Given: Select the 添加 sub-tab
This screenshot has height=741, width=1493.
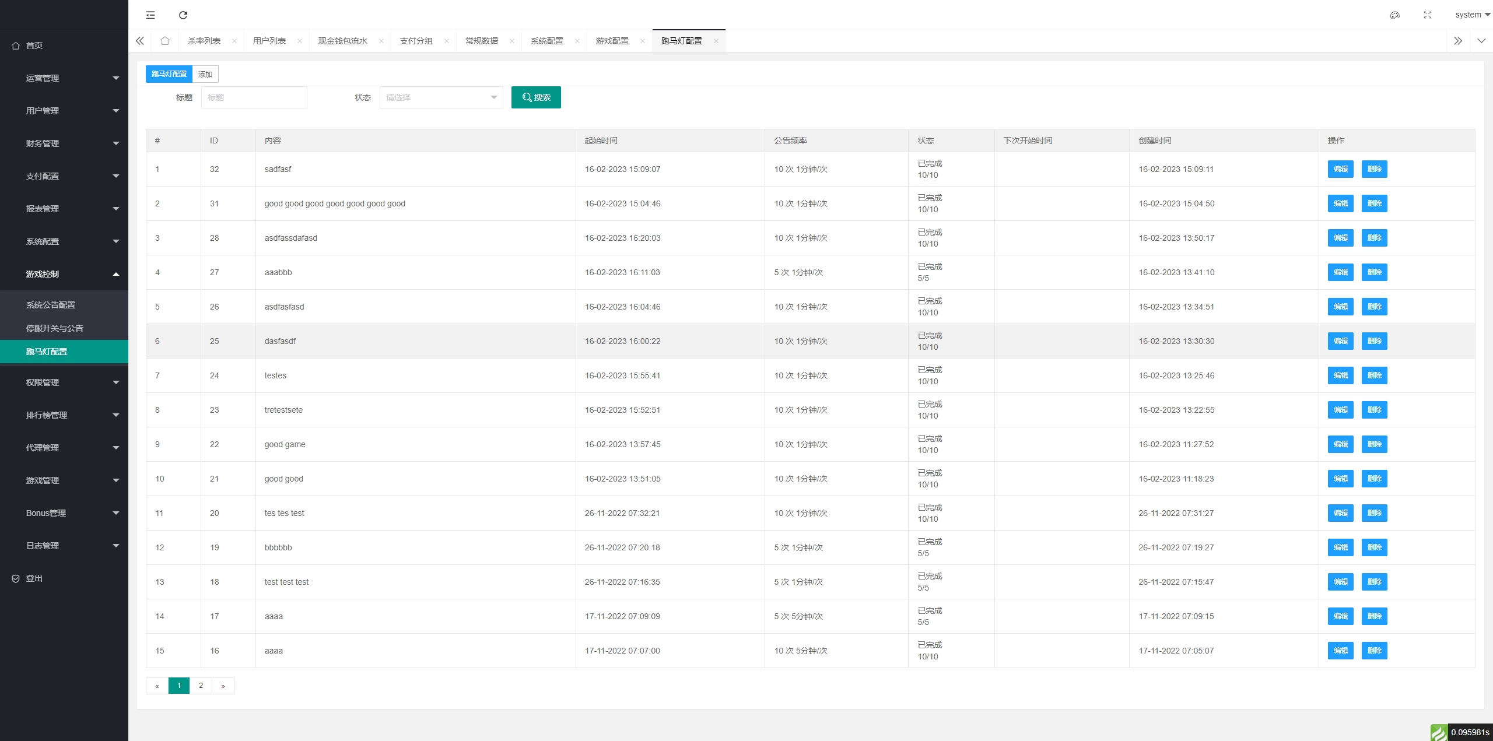Looking at the screenshot, I should coord(205,74).
